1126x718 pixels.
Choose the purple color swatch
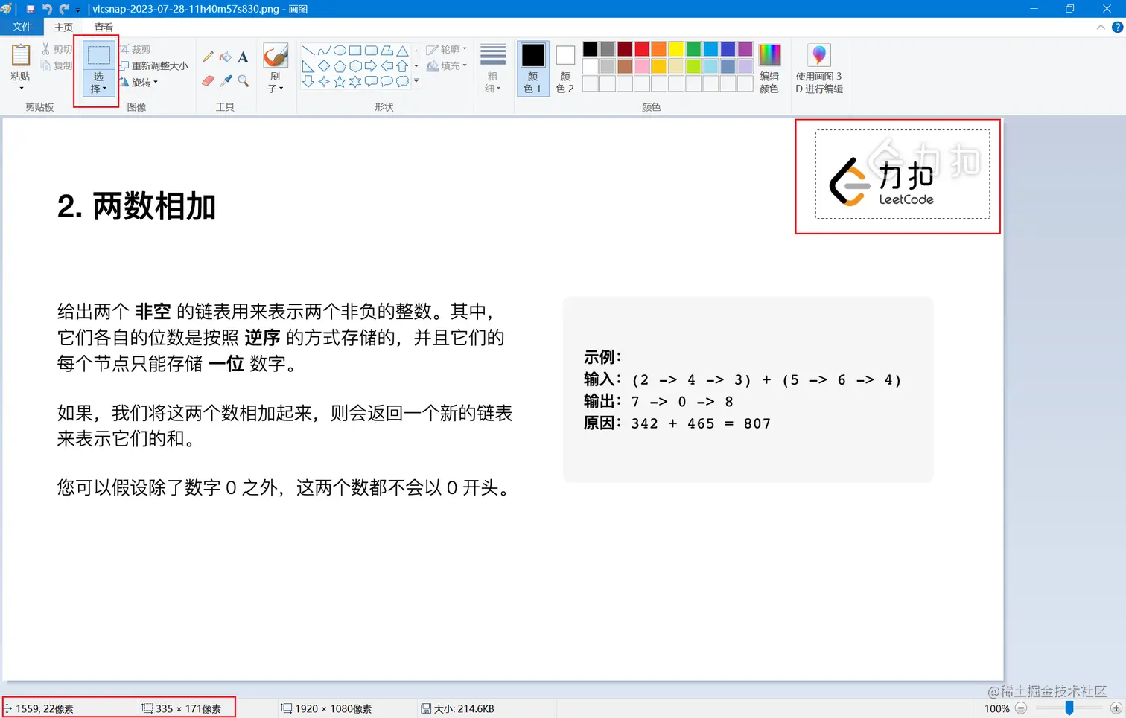point(745,49)
